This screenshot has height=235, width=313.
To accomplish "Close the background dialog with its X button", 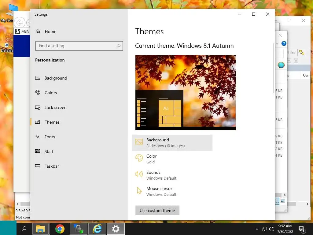I will (280, 35).
